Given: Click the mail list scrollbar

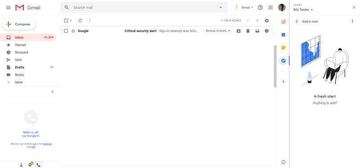Looking at the screenshot, I should (x=275, y=66).
